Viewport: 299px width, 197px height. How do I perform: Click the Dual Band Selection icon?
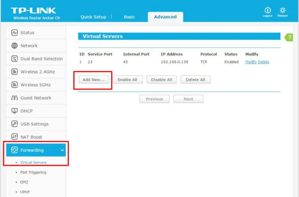[14, 59]
